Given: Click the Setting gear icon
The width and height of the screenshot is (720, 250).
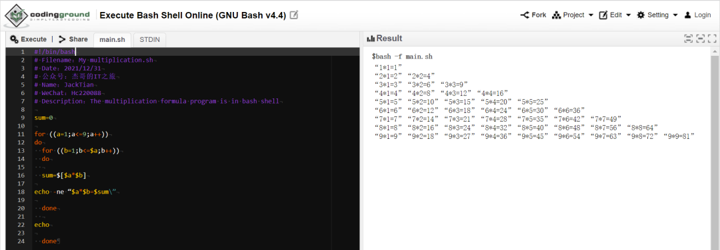Looking at the screenshot, I should coord(641,15).
